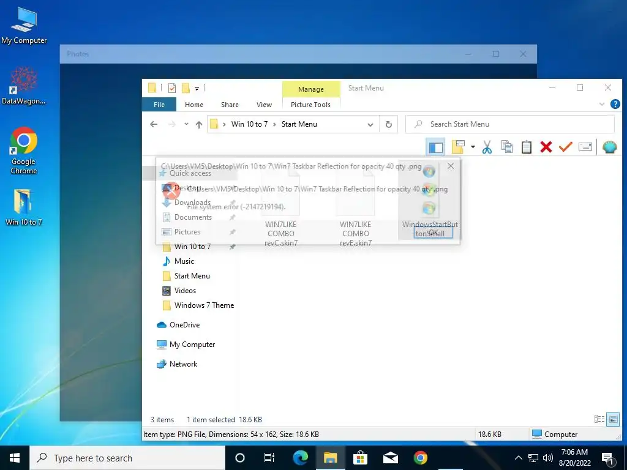627x470 pixels.
Task: Click the scissors Cut toolbar icon
Action: (487, 147)
